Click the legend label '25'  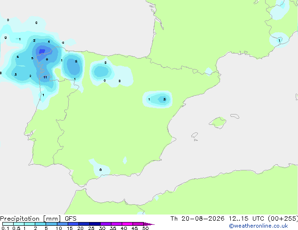[91, 228]
